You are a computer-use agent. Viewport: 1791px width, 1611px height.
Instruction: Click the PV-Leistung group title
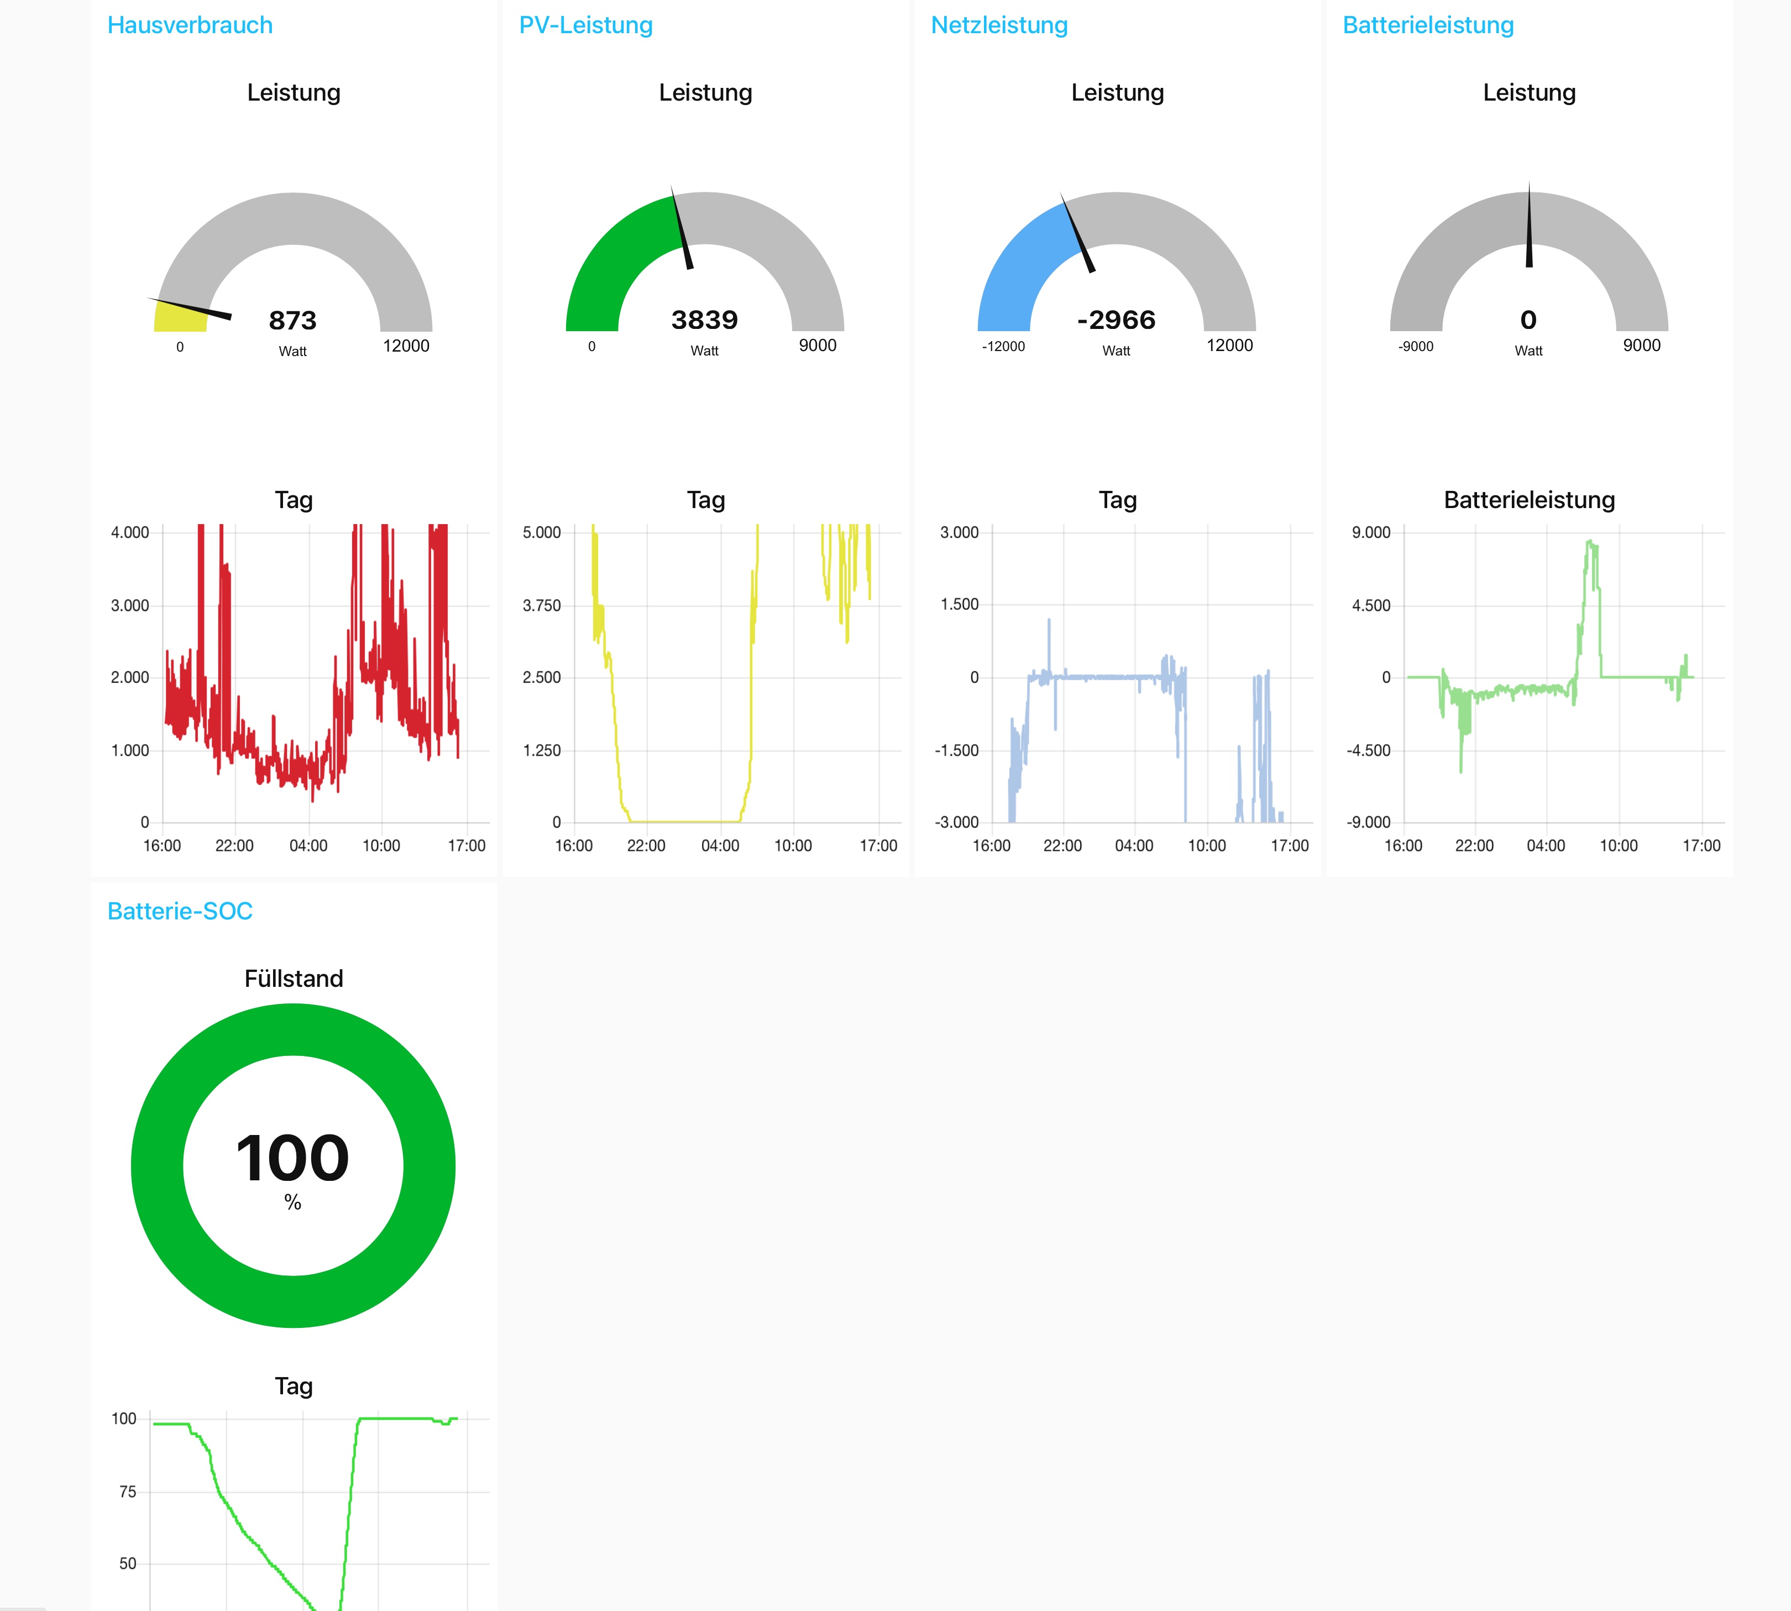[585, 25]
